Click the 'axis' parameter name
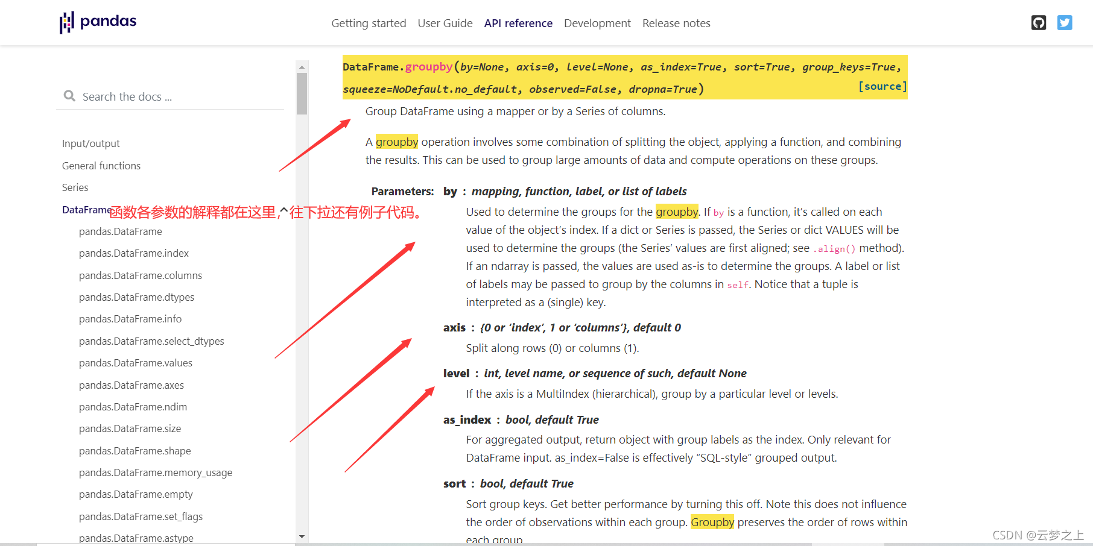 (x=454, y=327)
